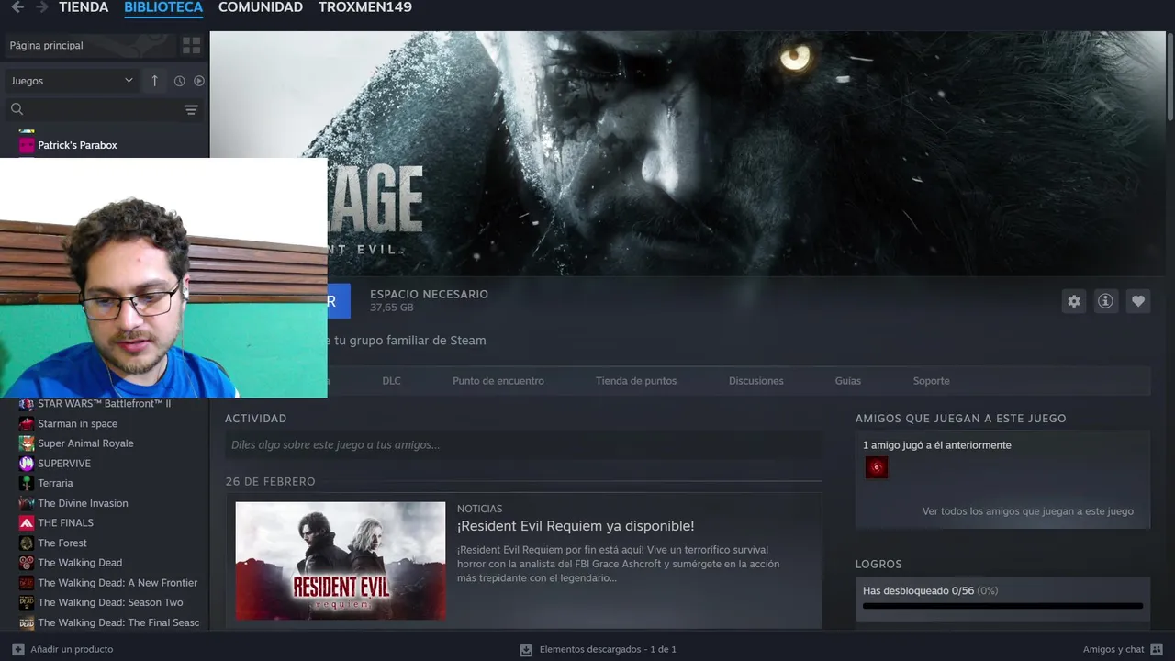Open the Tienda de puntos tab

[636, 381]
